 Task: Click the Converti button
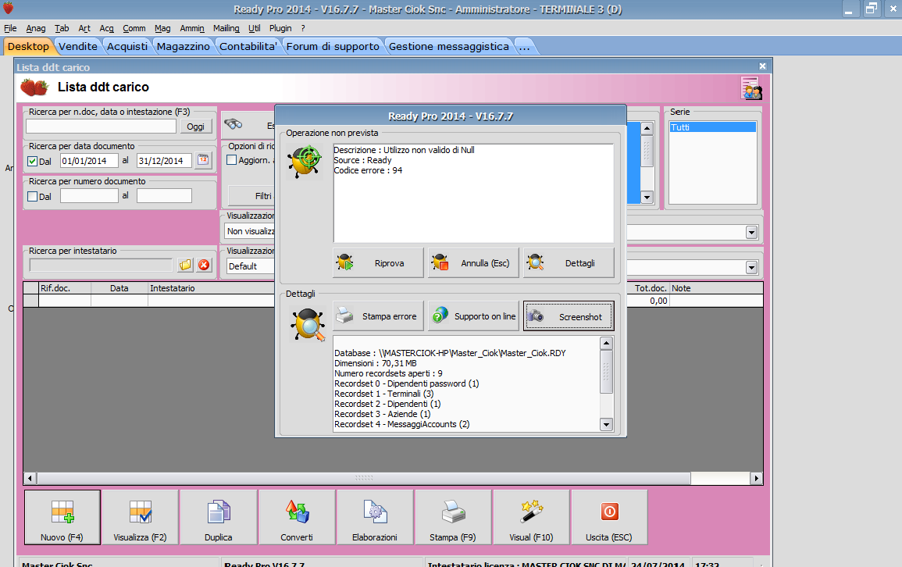[297, 517]
